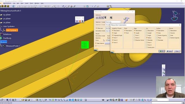The image size is (185, 104).
Task: Select the chain mode icon in Definition
Action: (100, 18)
